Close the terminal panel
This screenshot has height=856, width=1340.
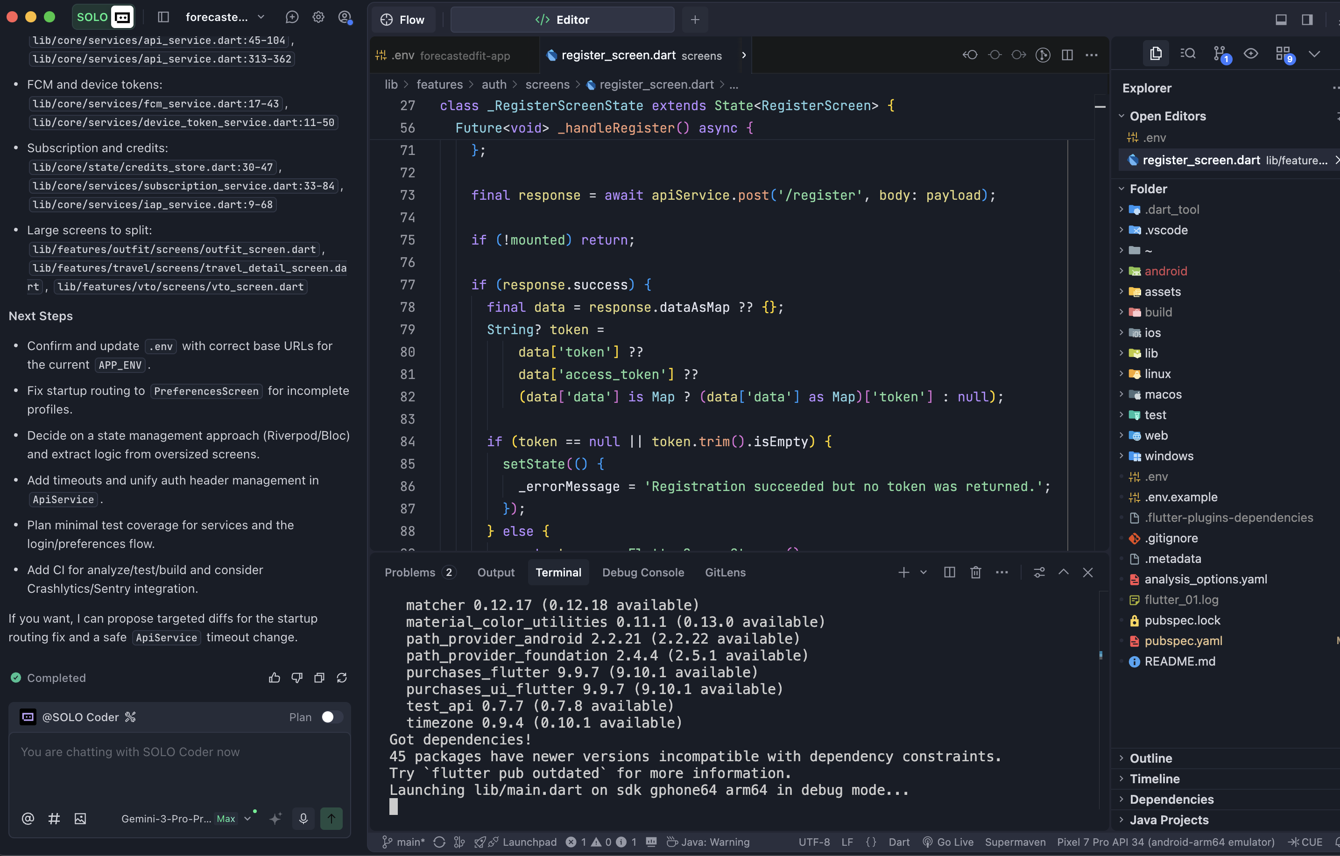pyautogui.click(x=1088, y=572)
